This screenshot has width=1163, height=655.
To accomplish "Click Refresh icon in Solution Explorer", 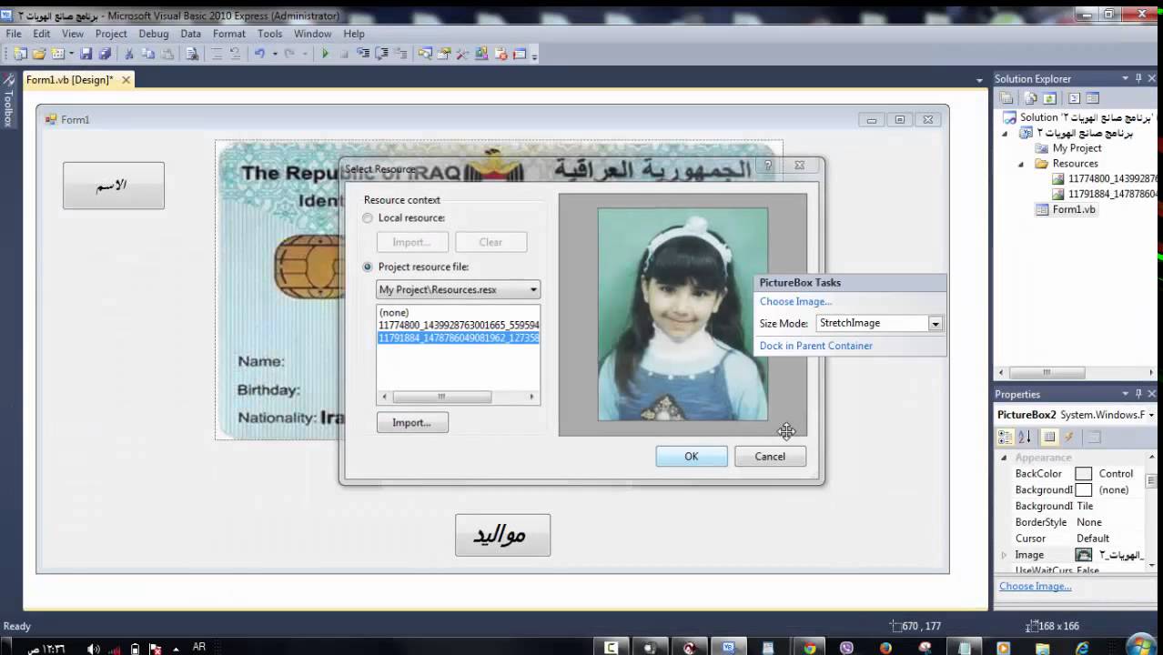I will [x=1049, y=98].
